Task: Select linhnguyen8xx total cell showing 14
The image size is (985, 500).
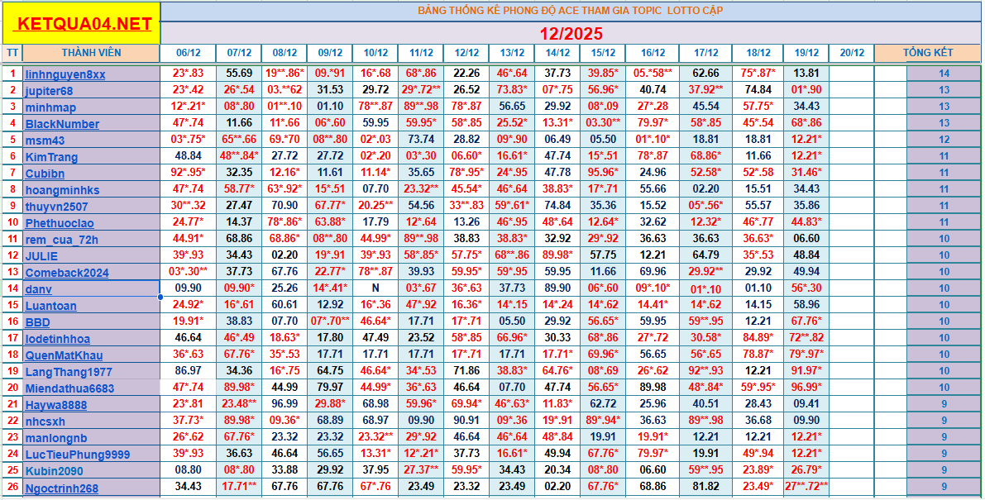Action: pos(944,74)
